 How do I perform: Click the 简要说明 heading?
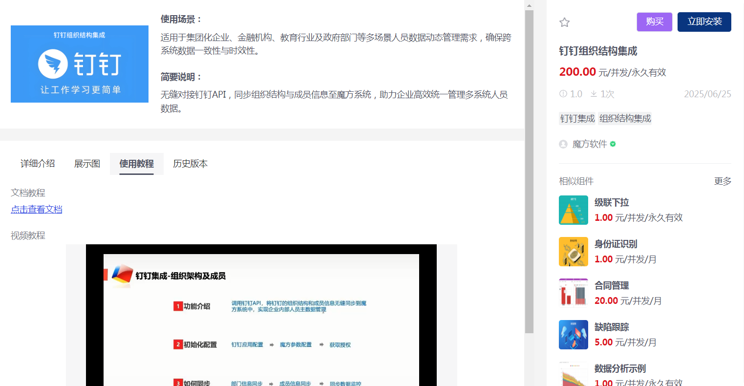(x=181, y=77)
